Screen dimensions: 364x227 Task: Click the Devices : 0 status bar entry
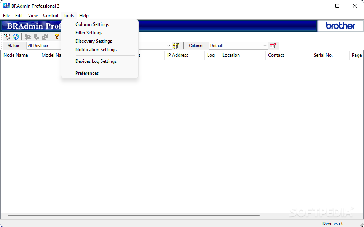[333, 224]
